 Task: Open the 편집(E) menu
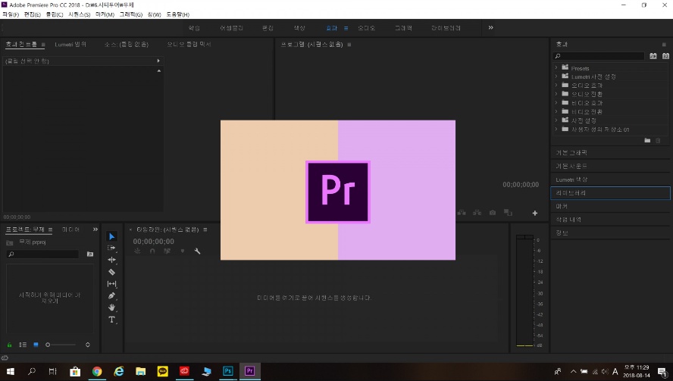pyautogui.click(x=33, y=14)
